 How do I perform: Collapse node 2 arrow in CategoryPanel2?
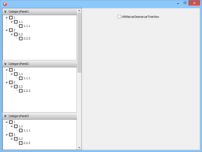[x=7, y=82]
